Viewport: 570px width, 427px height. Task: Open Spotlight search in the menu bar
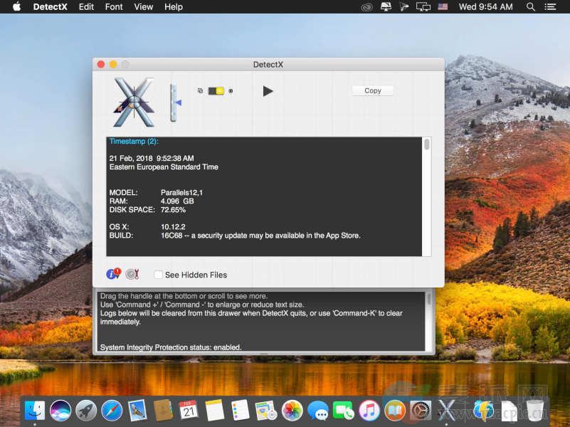[x=531, y=7]
